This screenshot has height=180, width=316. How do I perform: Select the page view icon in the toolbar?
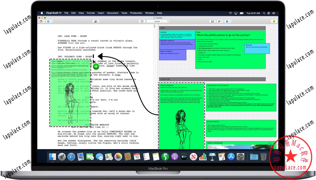point(40,21)
